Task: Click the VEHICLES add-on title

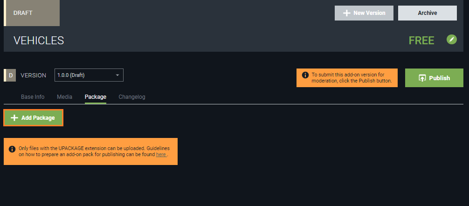Action: click(39, 41)
